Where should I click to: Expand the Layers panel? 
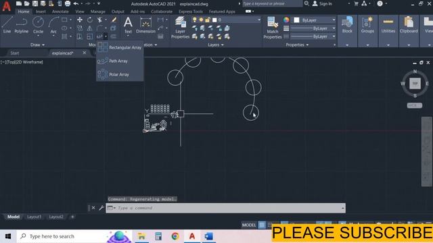coord(216,45)
